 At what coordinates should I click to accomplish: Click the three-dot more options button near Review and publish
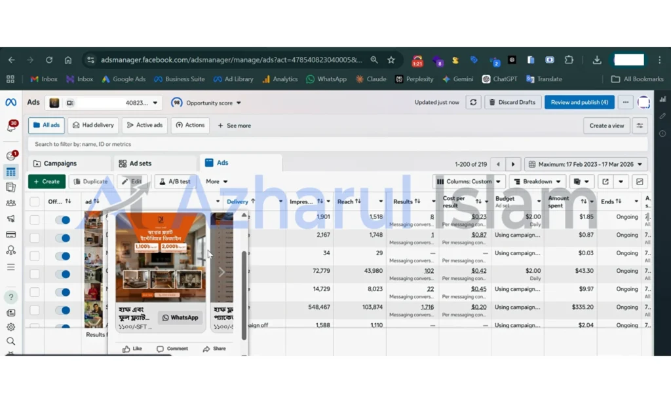click(x=626, y=102)
